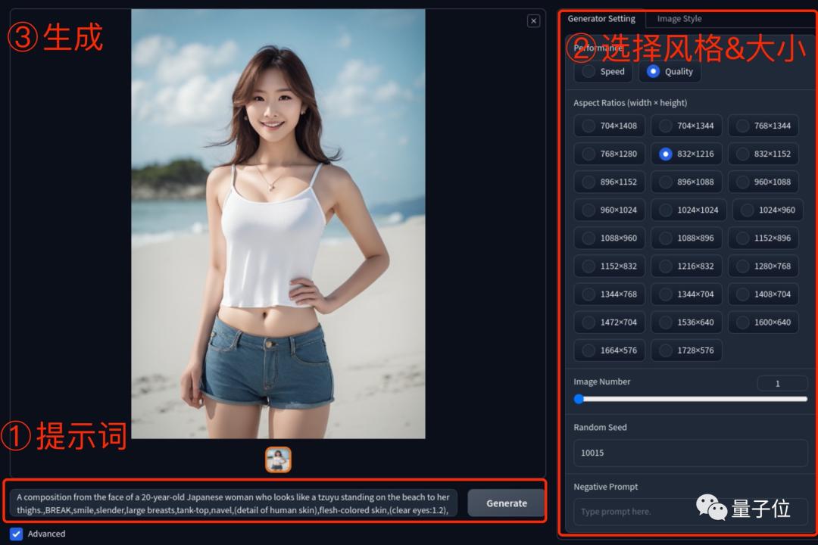818x545 pixels.
Task: Choose the 704×1344 aspect ratio
Action: (686, 126)
